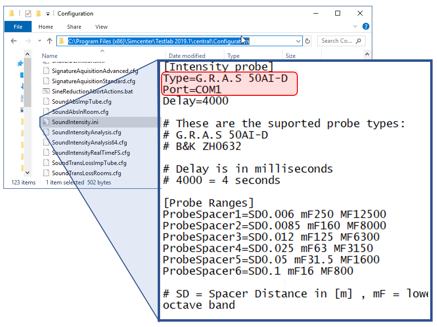Sort files by Date modified column

tap(187, 56)
